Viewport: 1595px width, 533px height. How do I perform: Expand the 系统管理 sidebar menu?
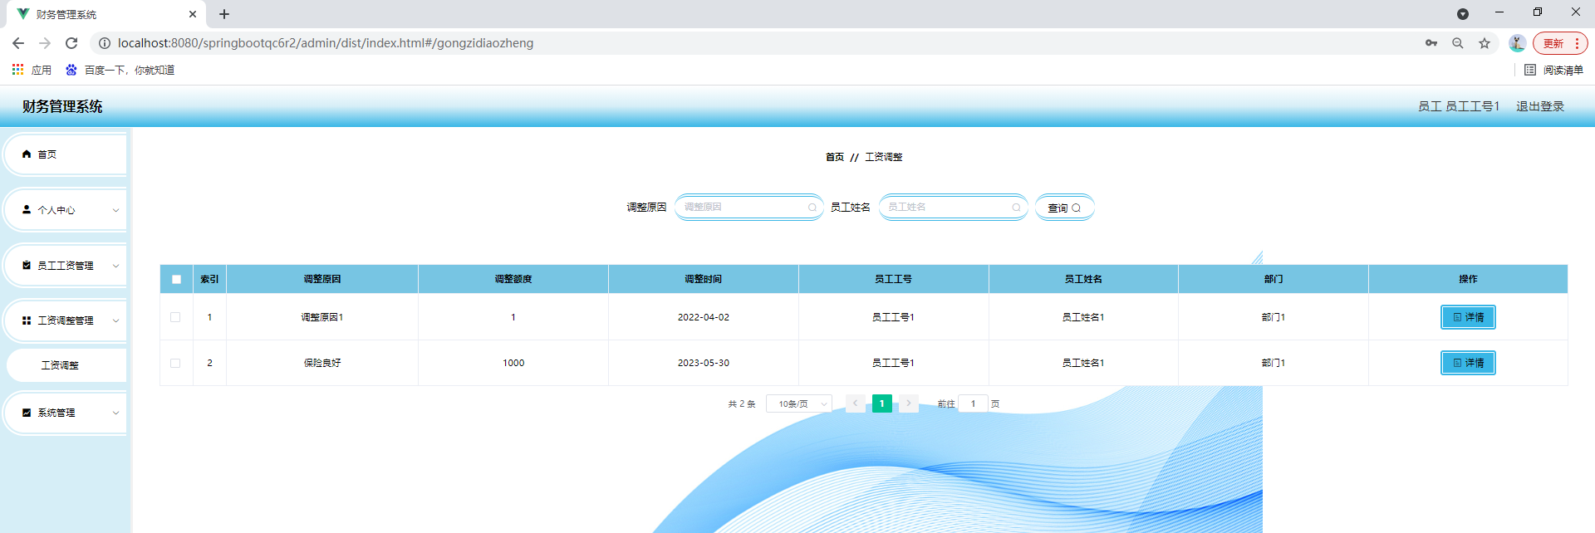click(115, 413)
